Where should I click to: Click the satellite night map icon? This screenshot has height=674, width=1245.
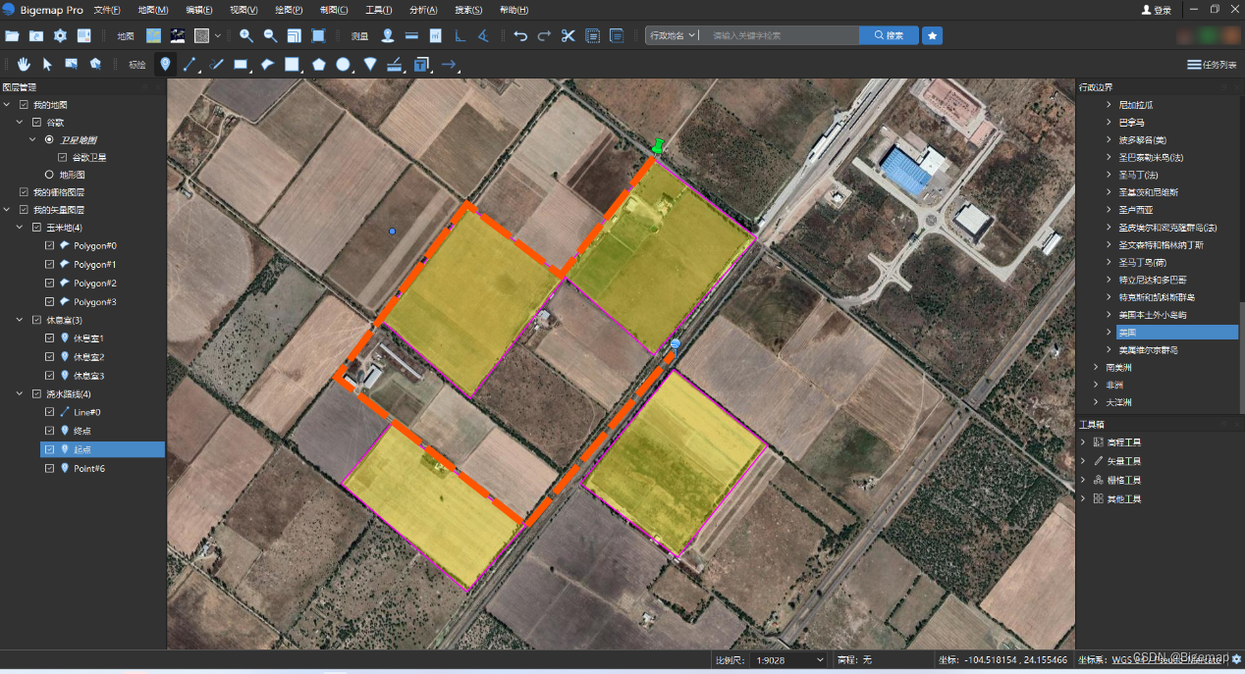click(178, 35)
